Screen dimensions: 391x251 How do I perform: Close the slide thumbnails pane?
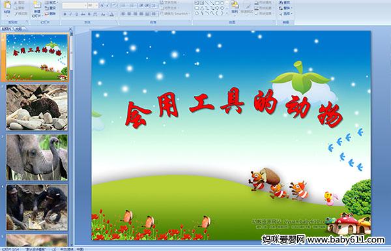tap(70, 29)
